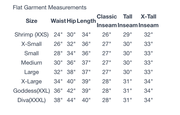The image size is (180, 115).
Task: Click the 40" length value for Diva
Action: [x=86, y=100]
